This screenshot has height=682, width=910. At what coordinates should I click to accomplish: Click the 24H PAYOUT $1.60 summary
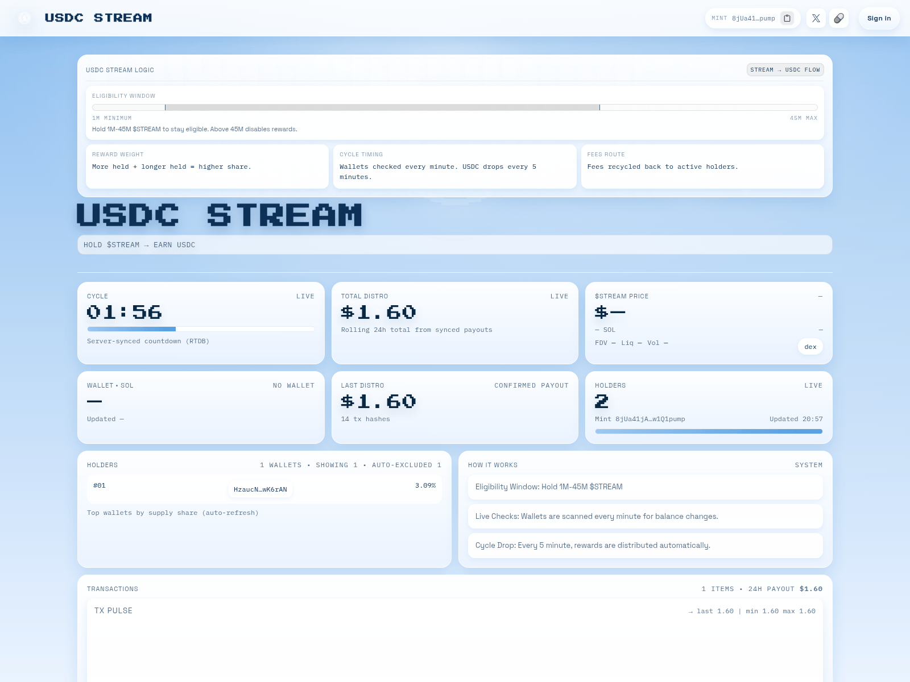pos(785,589)
